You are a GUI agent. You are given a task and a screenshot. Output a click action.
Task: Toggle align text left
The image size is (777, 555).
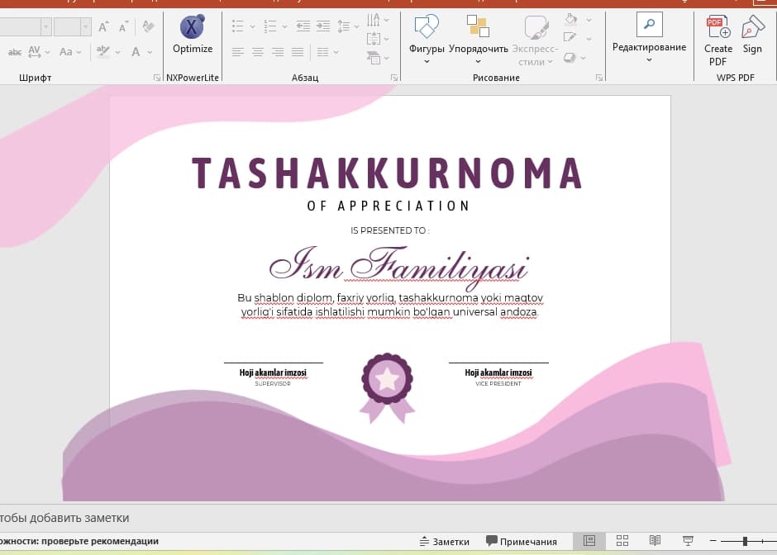pyautogui.click(x=238, y=52)
